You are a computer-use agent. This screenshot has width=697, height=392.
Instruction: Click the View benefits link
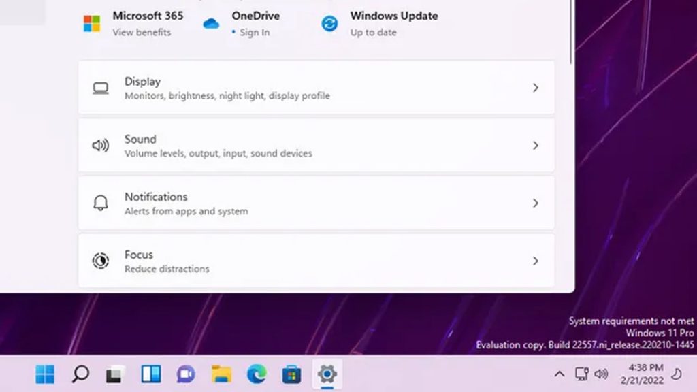(142, 32)
